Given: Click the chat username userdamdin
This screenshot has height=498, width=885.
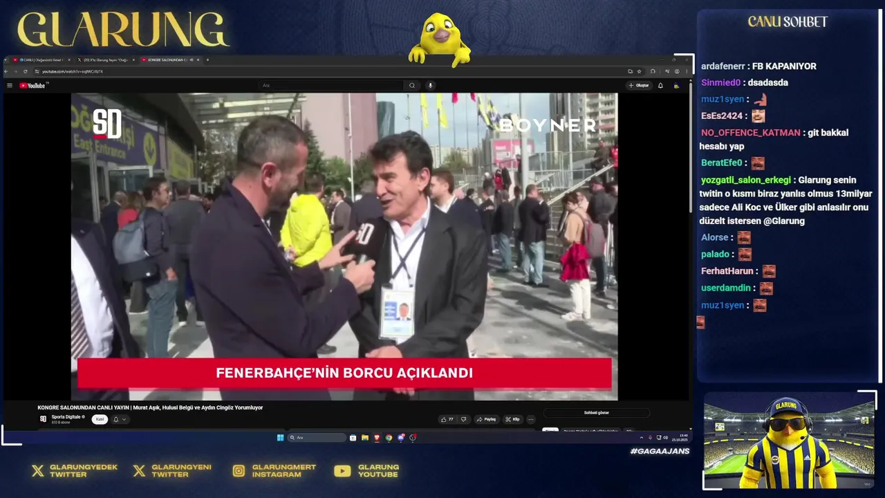Looking at the screenshot, I should [726, 288].
